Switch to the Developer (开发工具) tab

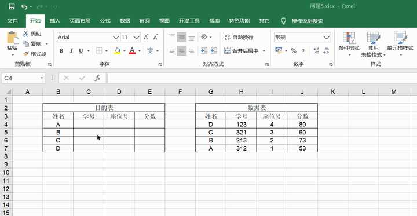click(189, 21)
